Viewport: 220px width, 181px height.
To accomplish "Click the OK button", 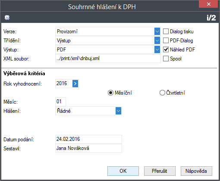I will coord(123,171).
